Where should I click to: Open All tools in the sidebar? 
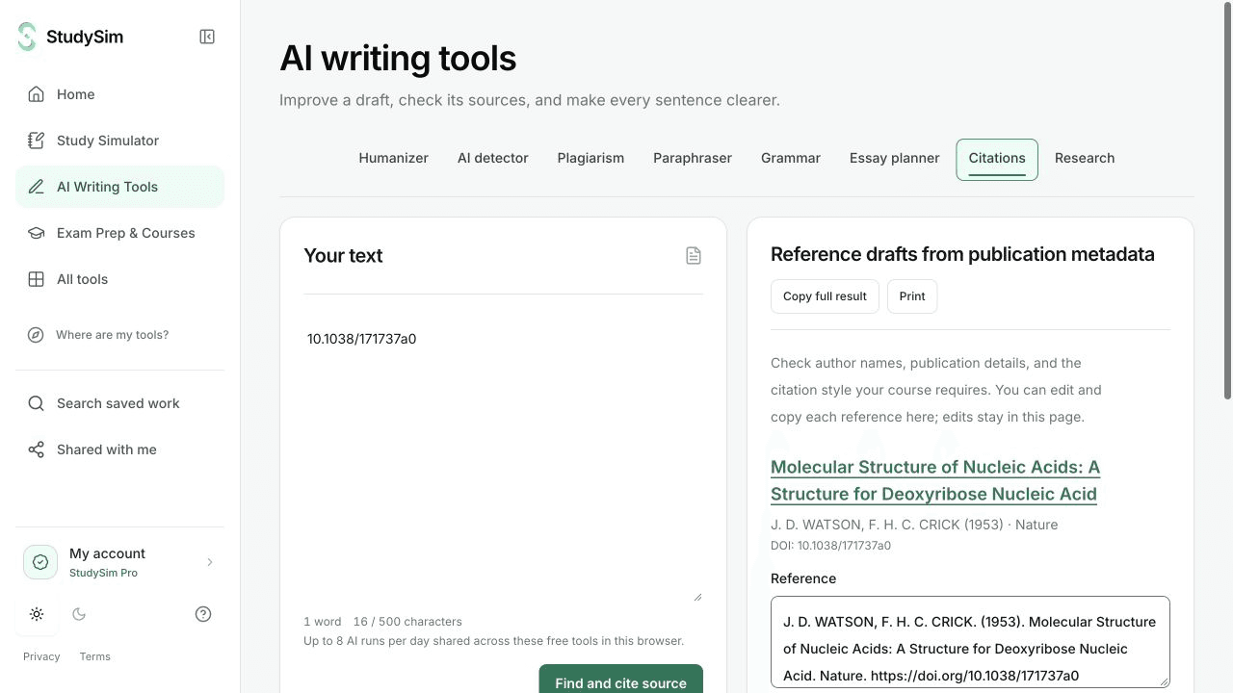(119, 279)
